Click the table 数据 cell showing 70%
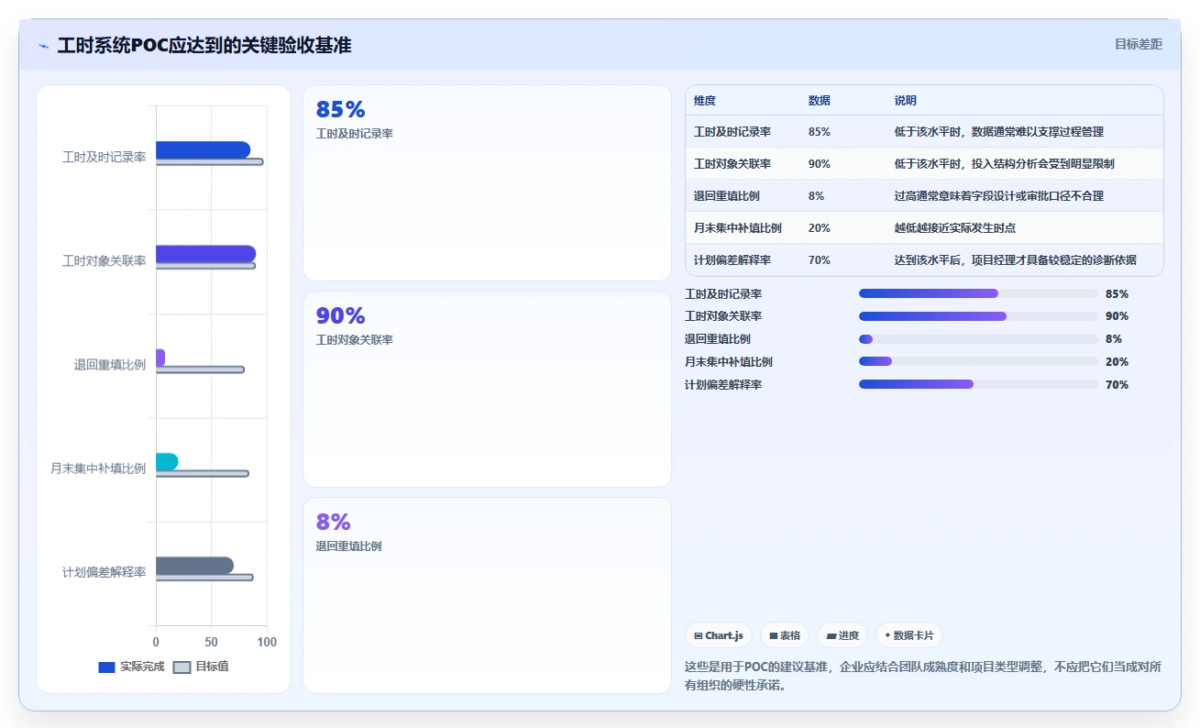Viewport: 1200px width, 728px height. tap(820, 260)
